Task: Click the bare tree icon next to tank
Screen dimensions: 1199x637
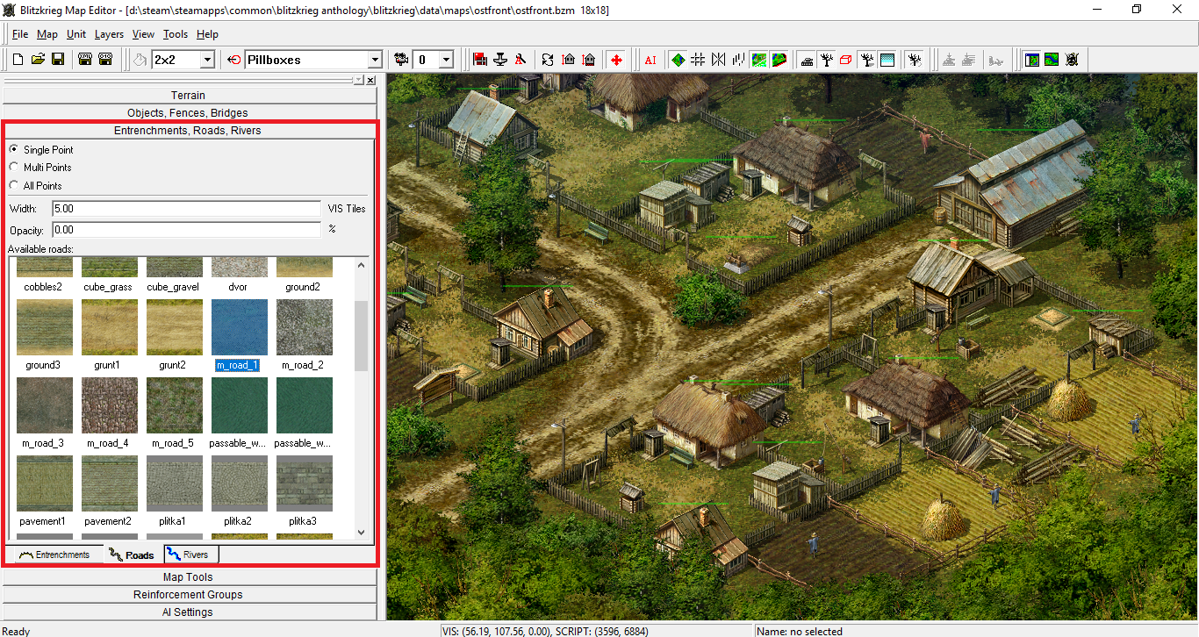Action: [x=827, y=60]
